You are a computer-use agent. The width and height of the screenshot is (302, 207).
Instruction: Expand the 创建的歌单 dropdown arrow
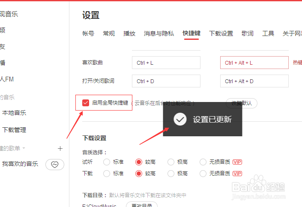pyautogui.click(x=24, y=148)
